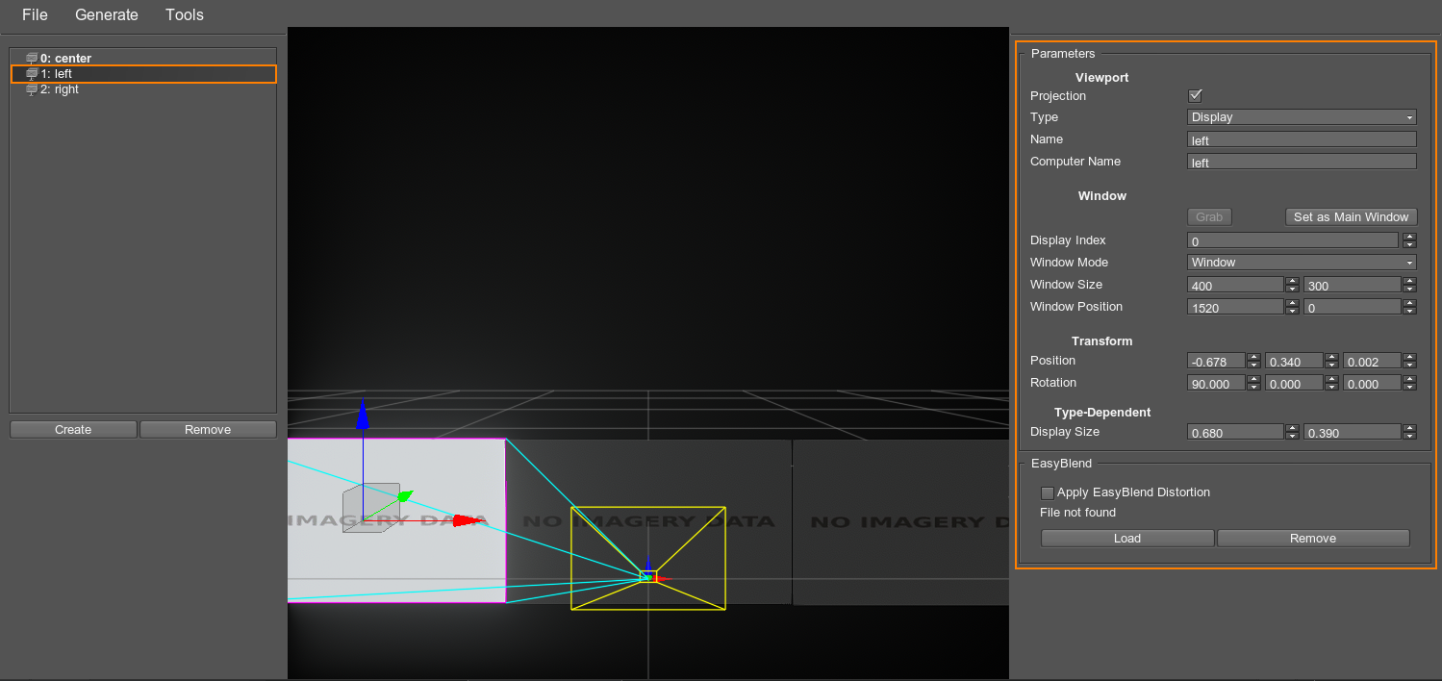The height and width of the screenshot is (681, 1442).
Task: Open the Type dropdown showing Display
Action: (1303, 117)
